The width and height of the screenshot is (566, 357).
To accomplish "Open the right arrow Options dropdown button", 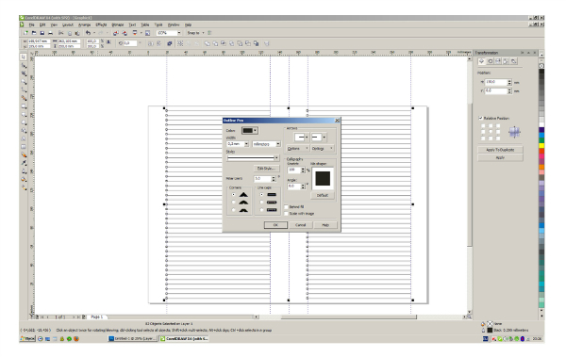I will (x=323, y=149).
